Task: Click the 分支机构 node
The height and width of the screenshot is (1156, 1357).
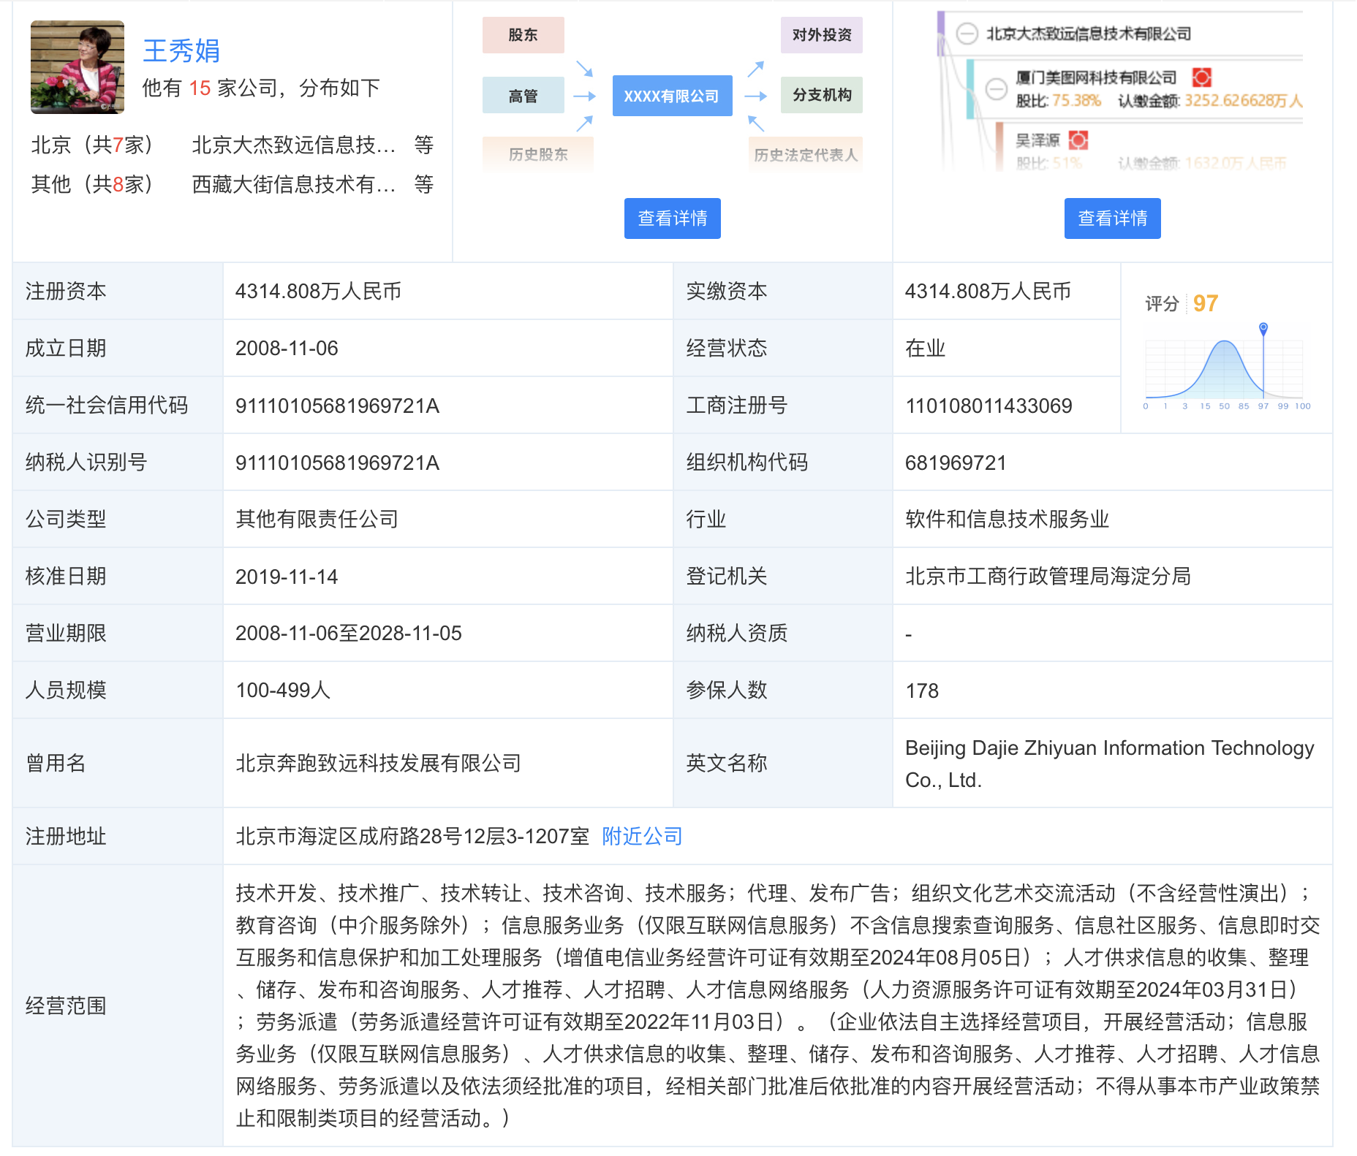Action: coord(821,95)
